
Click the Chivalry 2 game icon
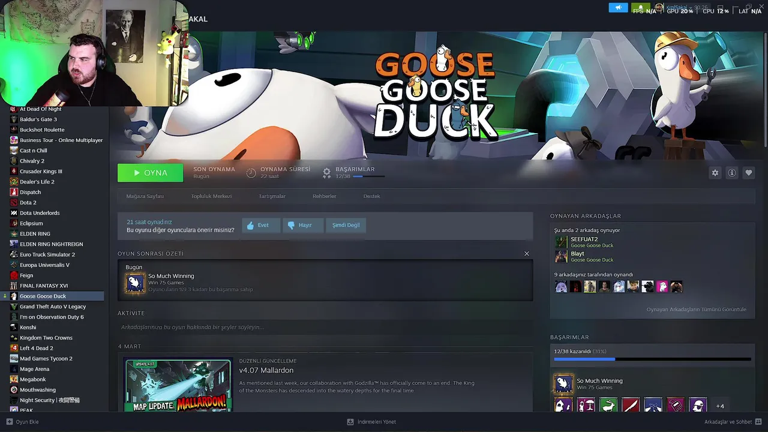(x=14, y=161)
